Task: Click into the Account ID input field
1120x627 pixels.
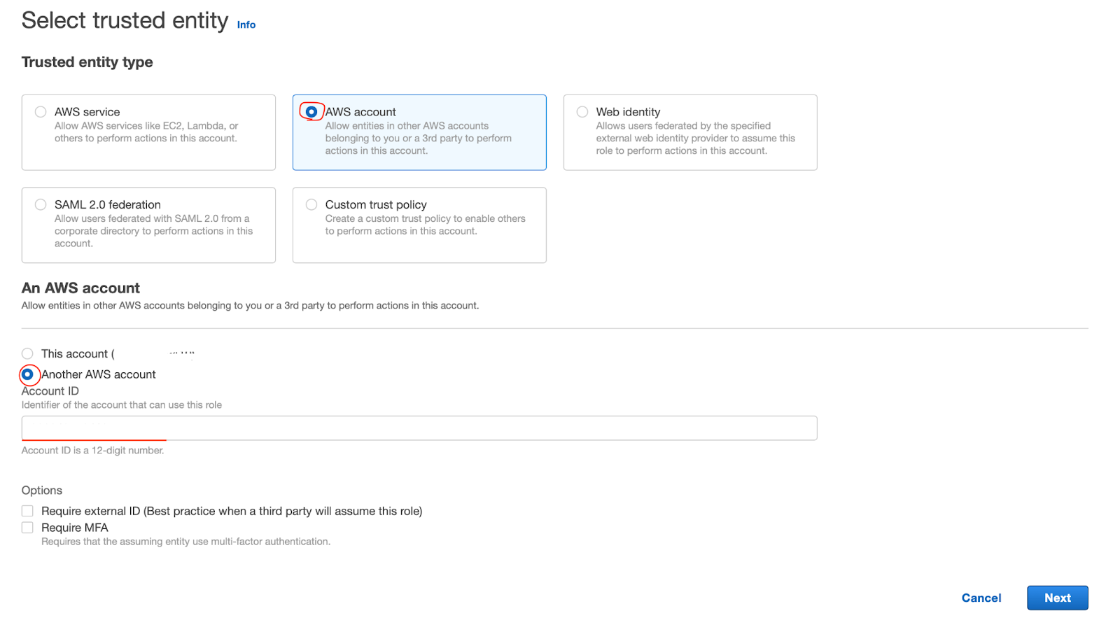Action: tap(419, 428)
